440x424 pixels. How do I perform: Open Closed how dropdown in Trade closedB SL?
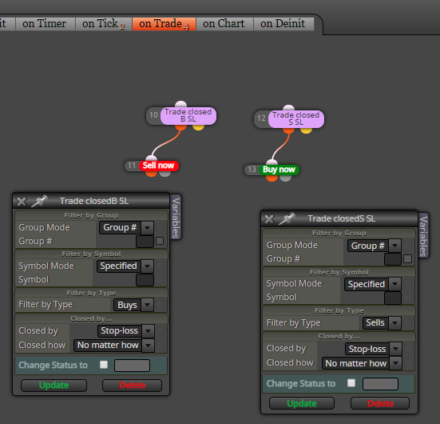[x=113, y=346]
